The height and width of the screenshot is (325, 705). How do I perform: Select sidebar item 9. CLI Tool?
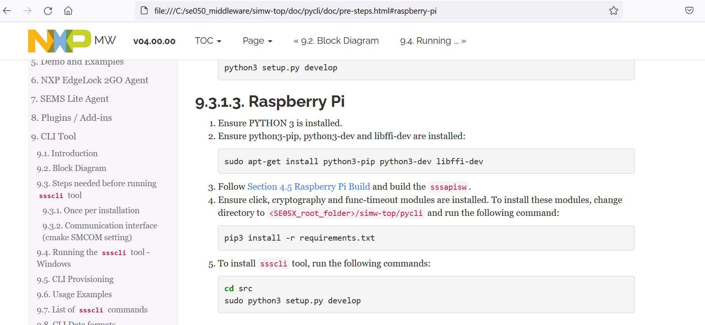54,136
